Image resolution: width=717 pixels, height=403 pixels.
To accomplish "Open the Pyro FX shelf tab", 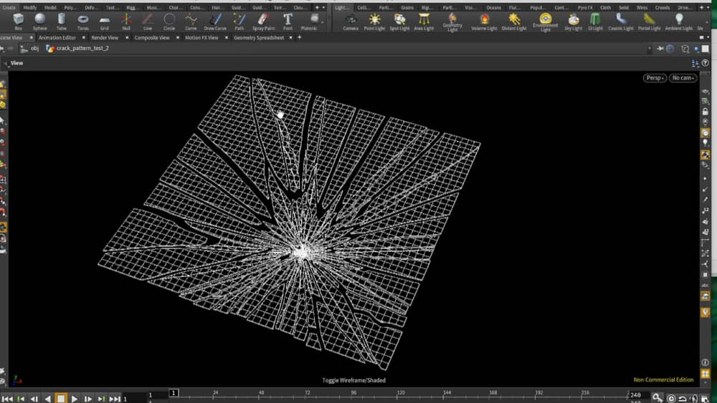I will [x=585, y=7].
